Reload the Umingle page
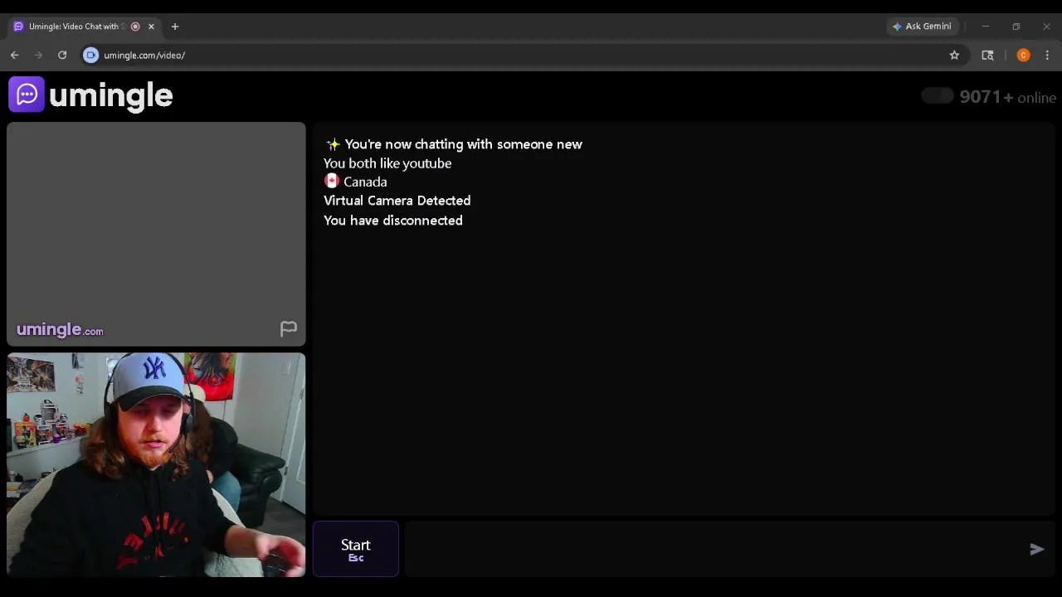 (x=62, y=55)
